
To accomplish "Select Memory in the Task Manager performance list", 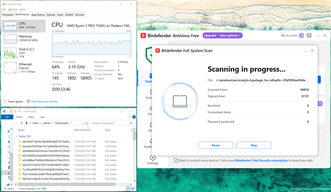I will tap(24, 38).
